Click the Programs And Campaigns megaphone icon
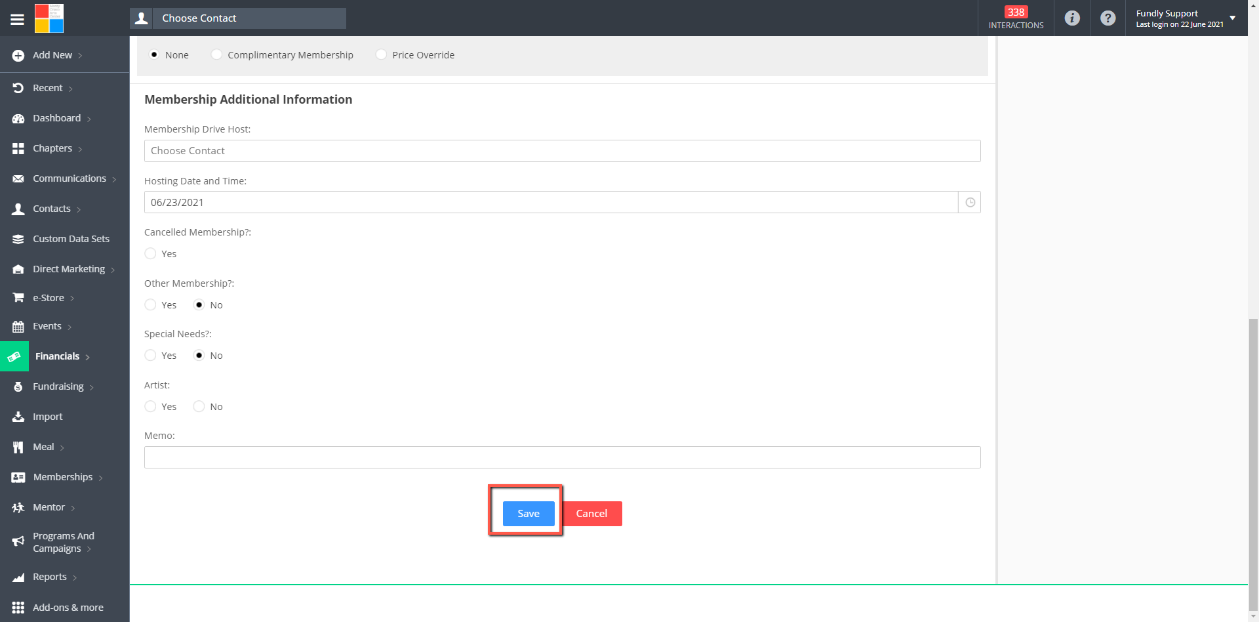The image size is (1259, 622). [18, 542]
